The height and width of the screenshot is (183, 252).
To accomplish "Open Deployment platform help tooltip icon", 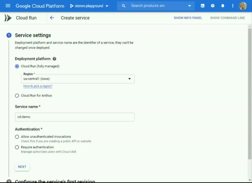I will point(54,59).
